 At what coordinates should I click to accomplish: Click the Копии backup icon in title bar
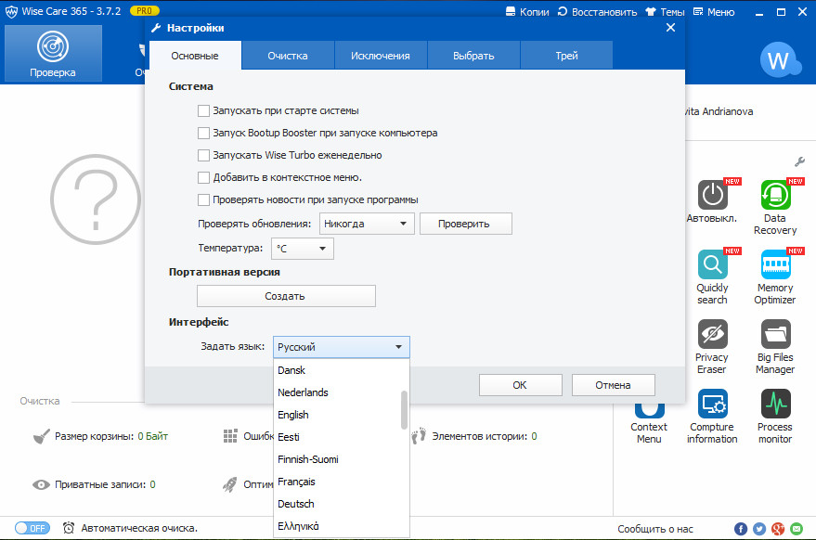pos(511,11)
